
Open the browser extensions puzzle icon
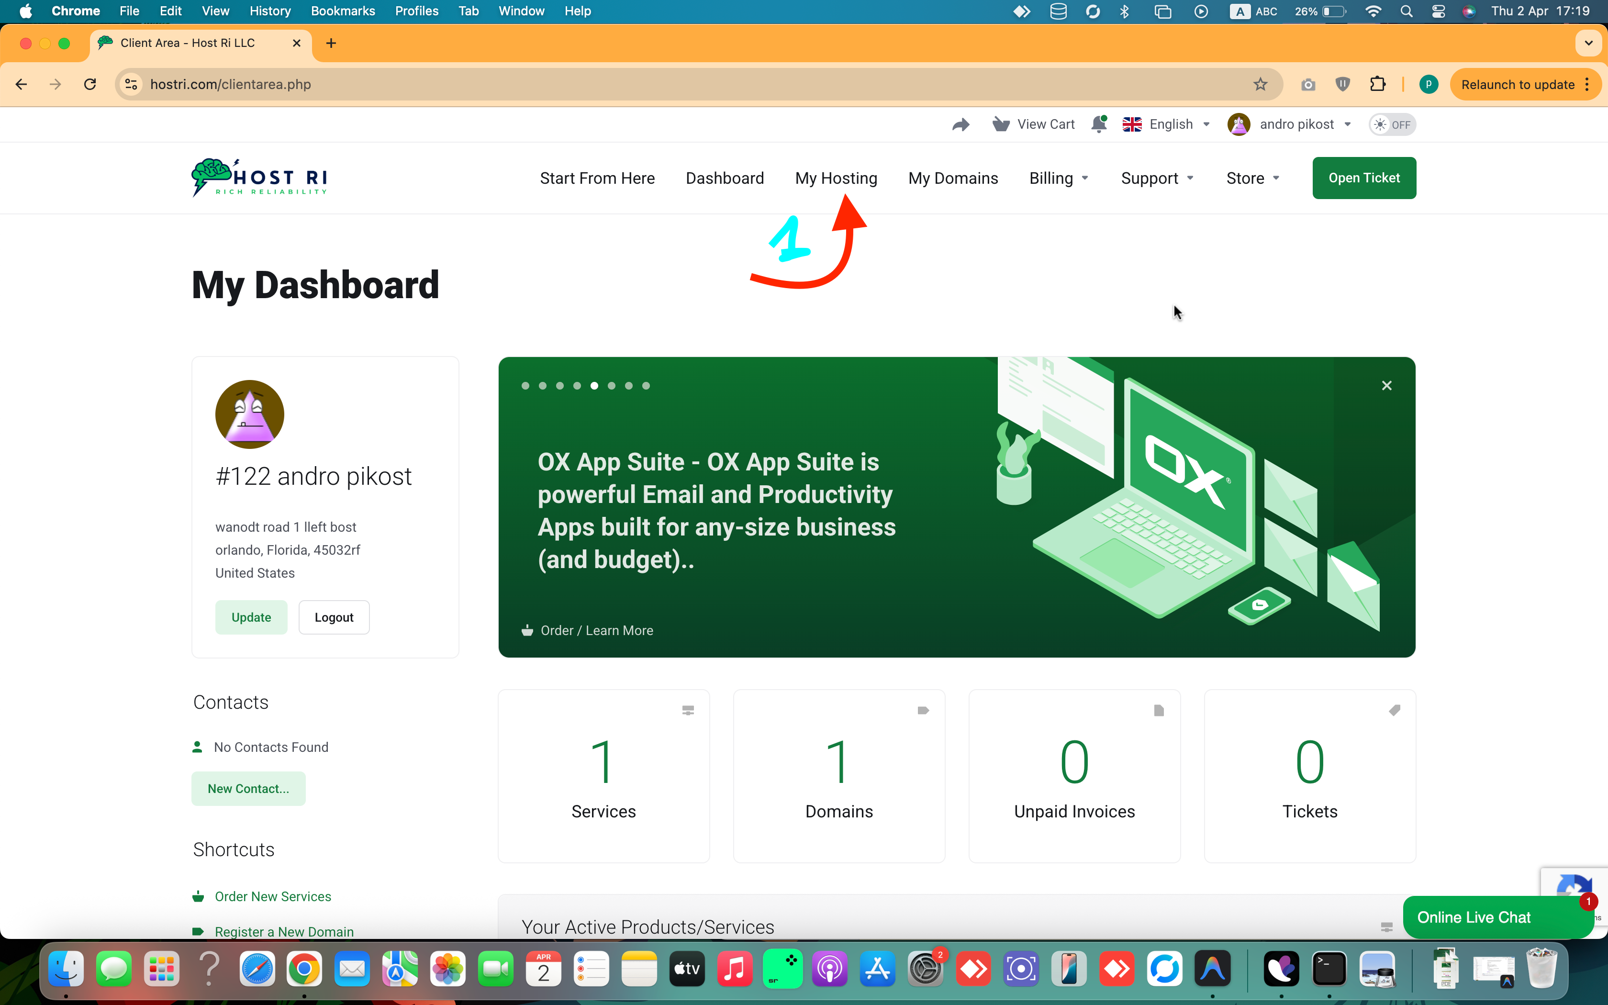click(x=1377, y=84)
